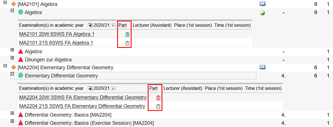This screenshot has width=333, height=127.
Task: Click the green registration icon for MA2101 20W
Action: click(x=127, y=35)
